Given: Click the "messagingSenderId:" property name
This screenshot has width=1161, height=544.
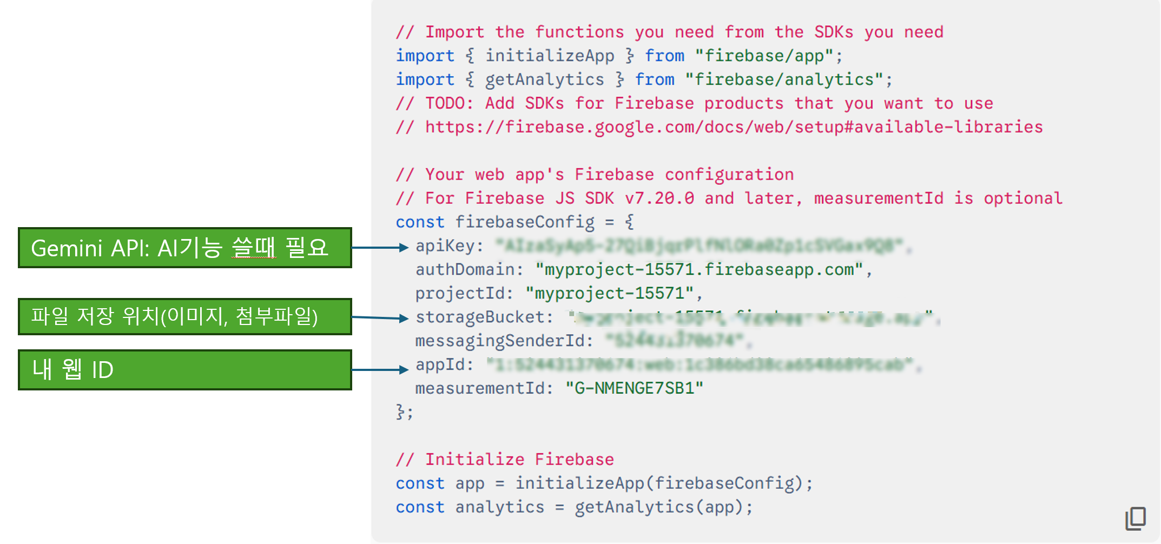Looking at the screenshot, I should (x=504, y=341).
